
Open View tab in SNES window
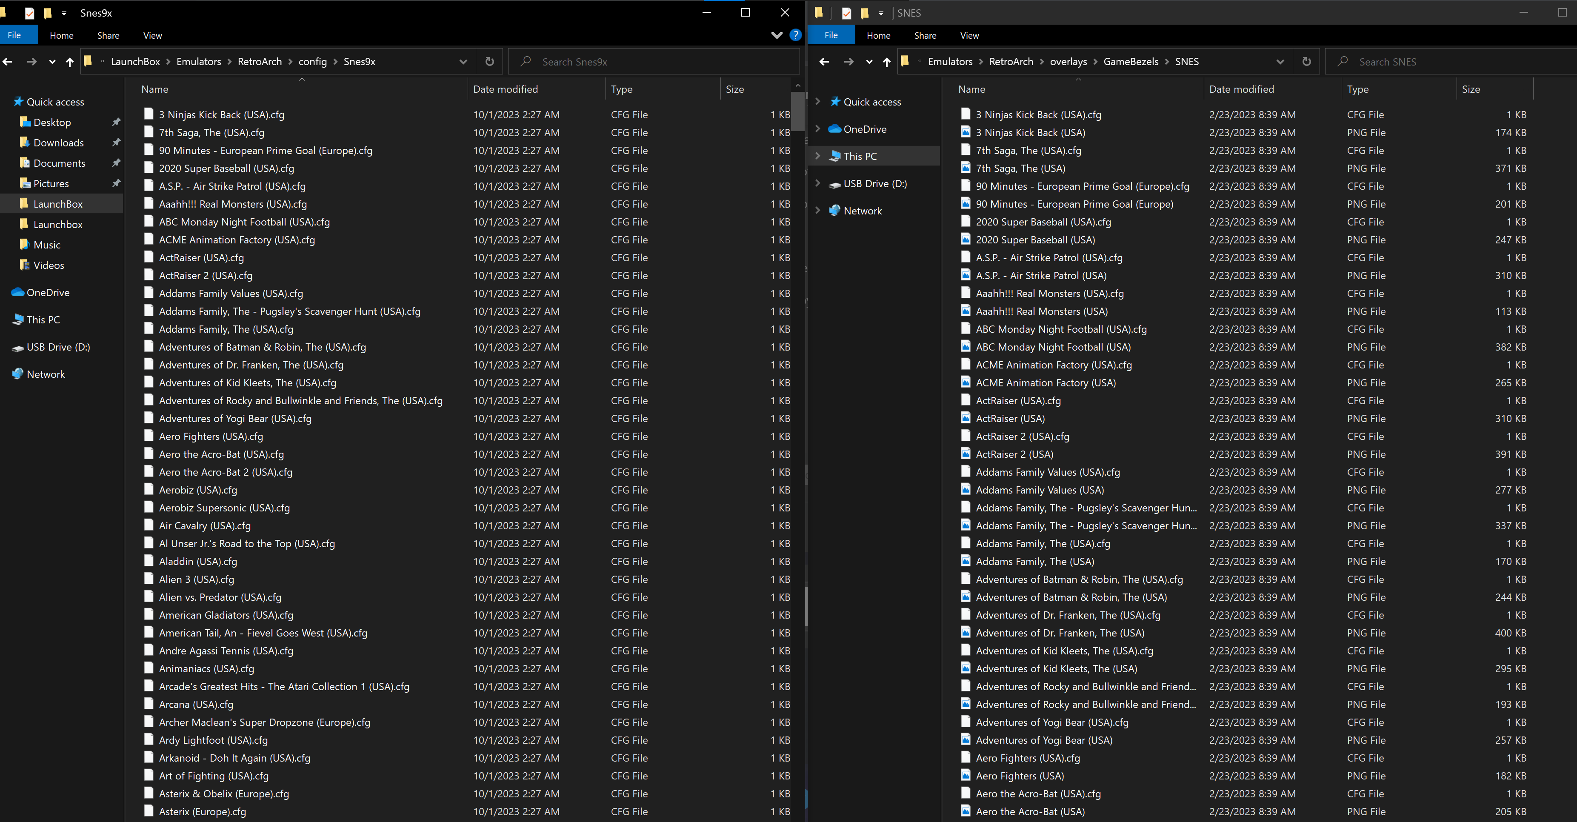point(969,35)
